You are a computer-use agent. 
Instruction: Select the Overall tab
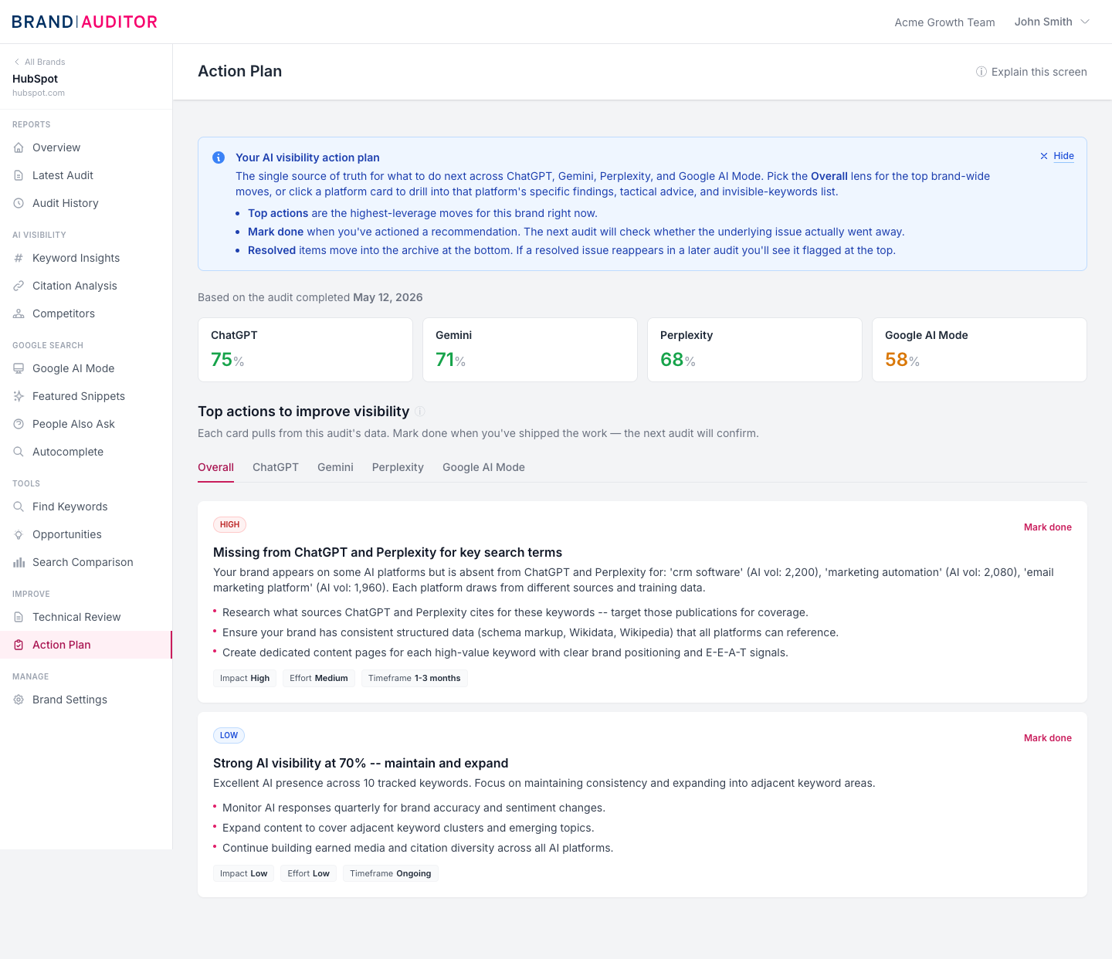coord(215,467)
